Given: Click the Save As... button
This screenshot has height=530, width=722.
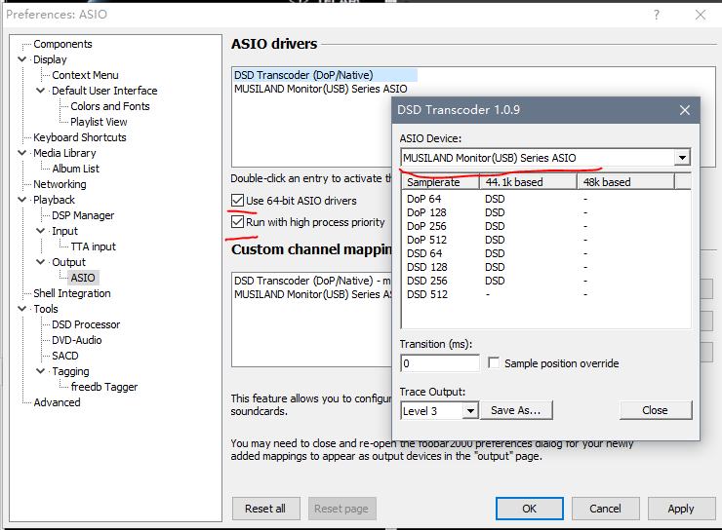Looking at the screenshot, I should click(x=521, y=410).
